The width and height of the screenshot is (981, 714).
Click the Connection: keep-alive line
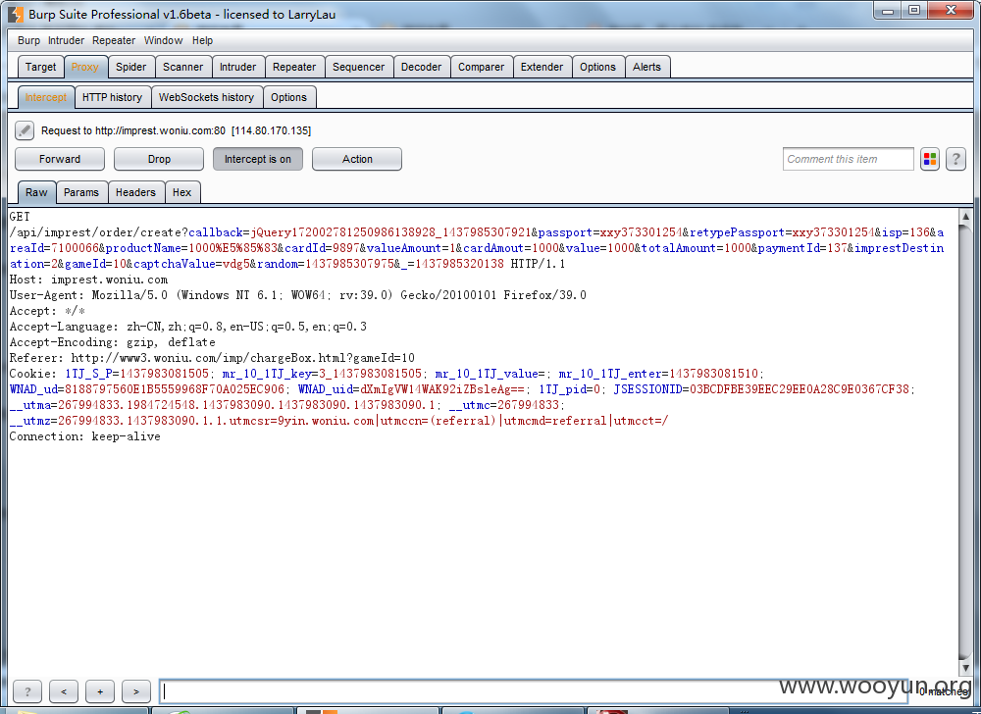point(85,436)
